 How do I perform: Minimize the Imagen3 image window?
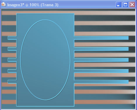[119, 5]
